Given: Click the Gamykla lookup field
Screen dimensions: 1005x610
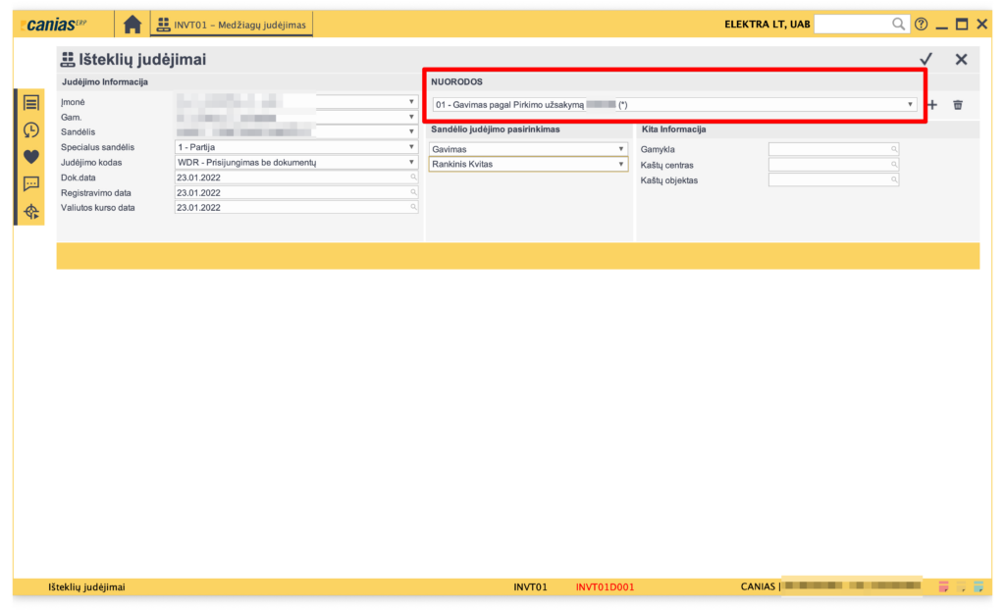Looking at the screenshot, I should tap(832, 149).
